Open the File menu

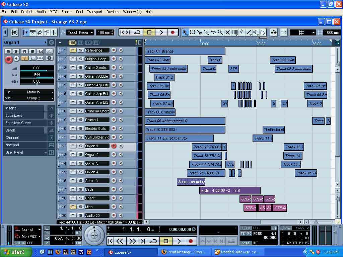click(4, 12)
